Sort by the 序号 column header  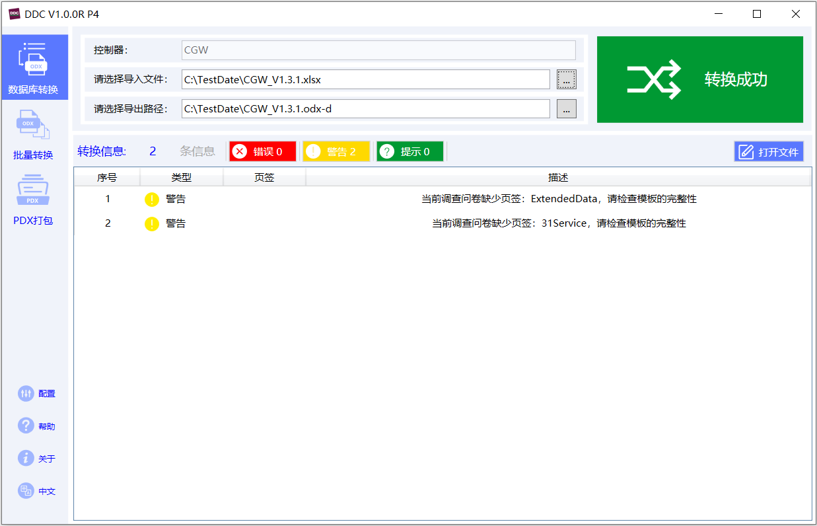[x=107, y=177]
